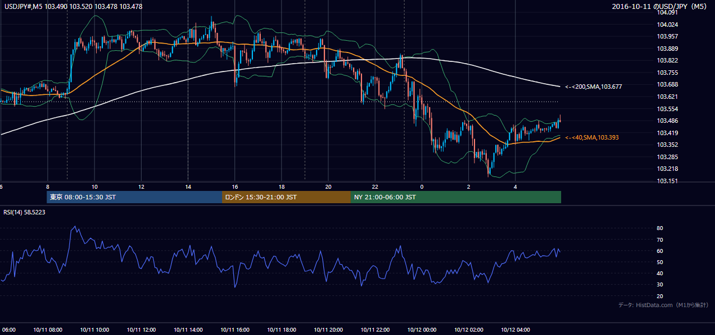Select the 200 SMA label reading 103.677
The width and height of the screenshot is (715, 335).
click(594, 87)
